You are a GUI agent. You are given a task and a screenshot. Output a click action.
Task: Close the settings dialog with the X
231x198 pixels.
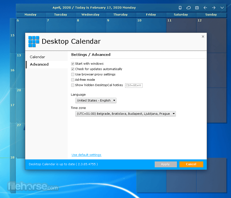pyautogui.click(x=203, y=37)
